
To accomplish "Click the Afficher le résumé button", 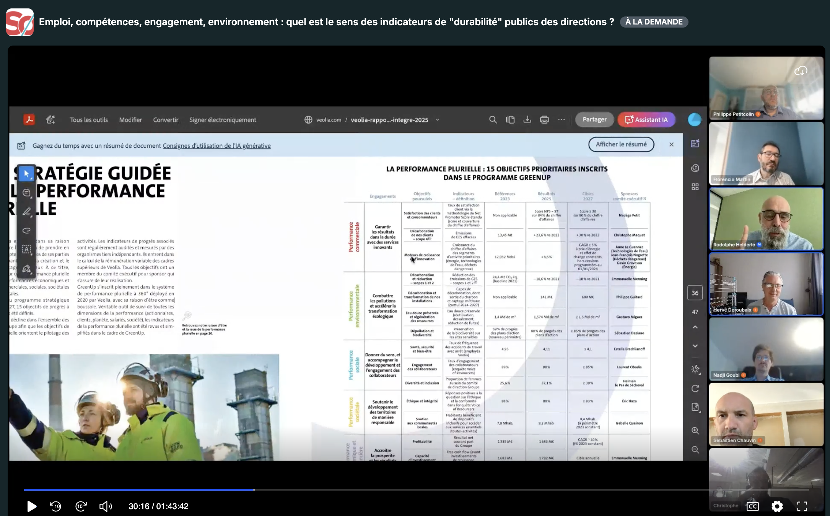I will click(x=621, y=144).
